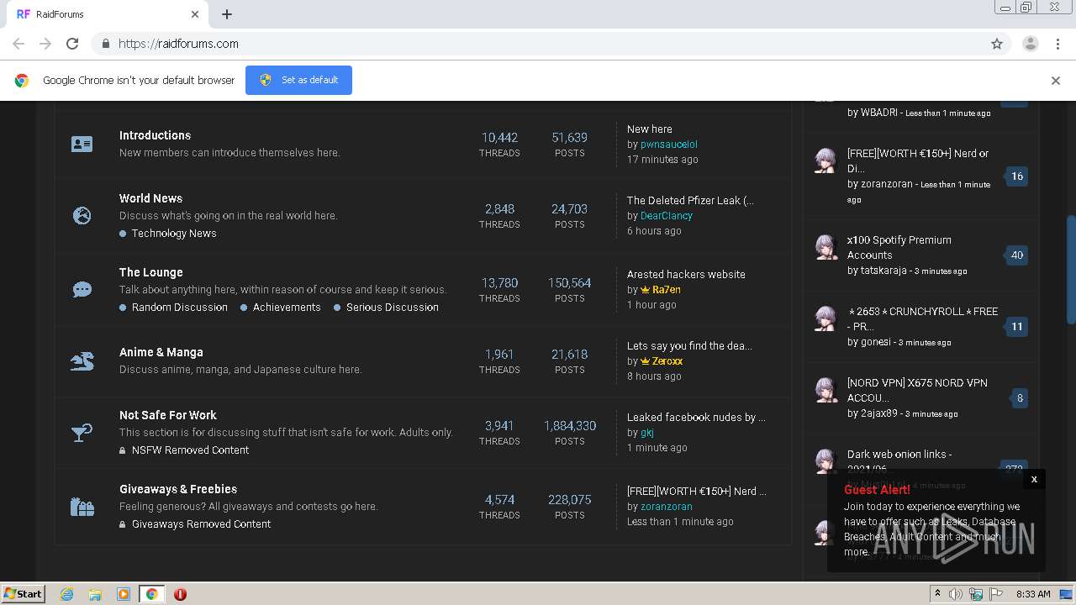Viewport: 1076px width, 605px height.
Task: Open The Lounge forum
Action: point(151,272)
